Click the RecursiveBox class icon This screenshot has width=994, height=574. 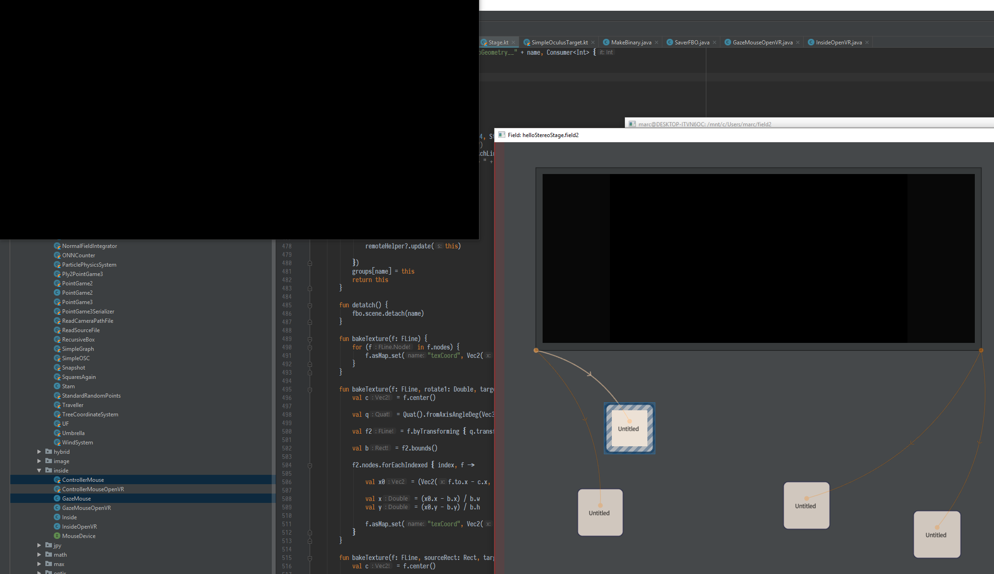(x=57, y=340)
